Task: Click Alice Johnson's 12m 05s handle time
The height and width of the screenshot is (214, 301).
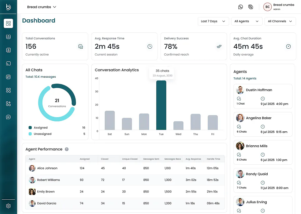Action: coord(212,168)
